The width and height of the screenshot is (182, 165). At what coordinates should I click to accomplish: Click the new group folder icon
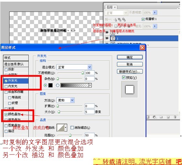161,117
